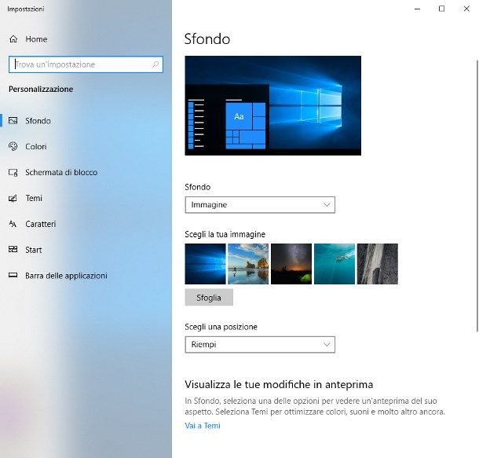
Task: Click the vertical scrollbar on right
Action: [x=477, y=196]
